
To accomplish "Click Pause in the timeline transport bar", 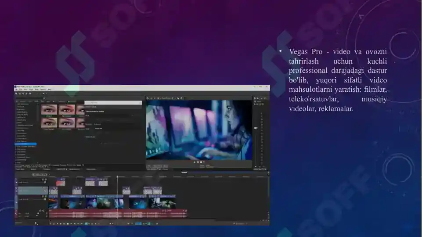I will pyautogui.click(x=64, y=224).
